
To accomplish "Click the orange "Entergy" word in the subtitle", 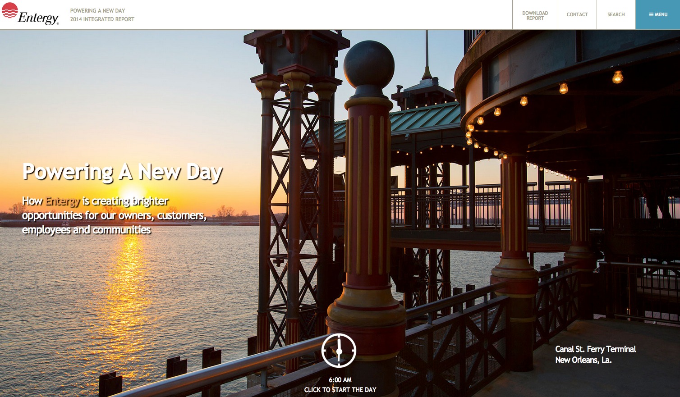I will (x=63, y=201).
